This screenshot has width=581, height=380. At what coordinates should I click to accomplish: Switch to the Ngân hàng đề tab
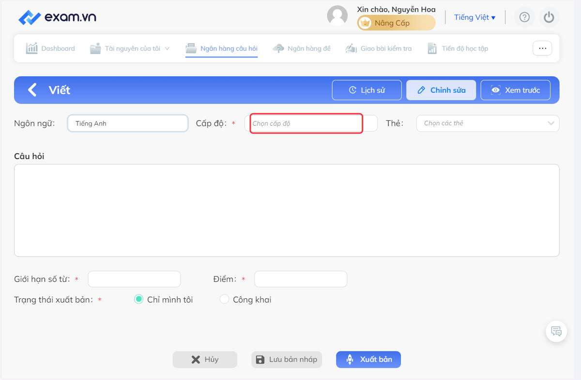[x=302, y=48]
